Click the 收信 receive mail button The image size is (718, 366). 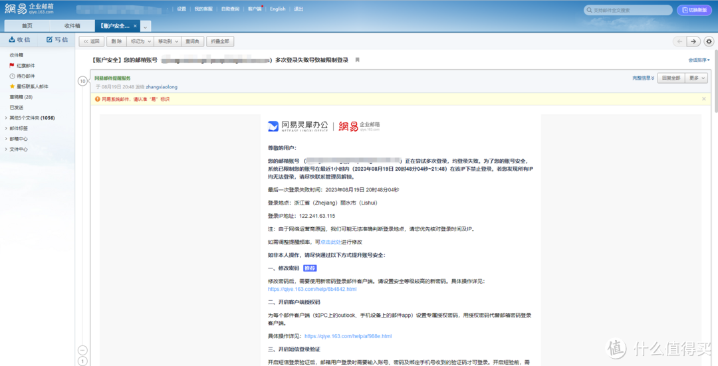pos(20,40)
